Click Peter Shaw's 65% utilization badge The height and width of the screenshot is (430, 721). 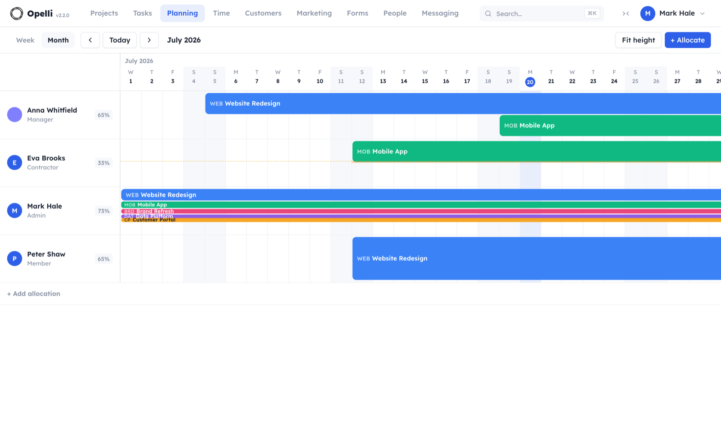pos(104,259)
